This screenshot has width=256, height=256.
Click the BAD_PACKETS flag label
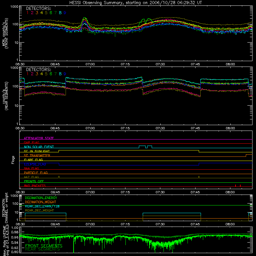[35, 186]
